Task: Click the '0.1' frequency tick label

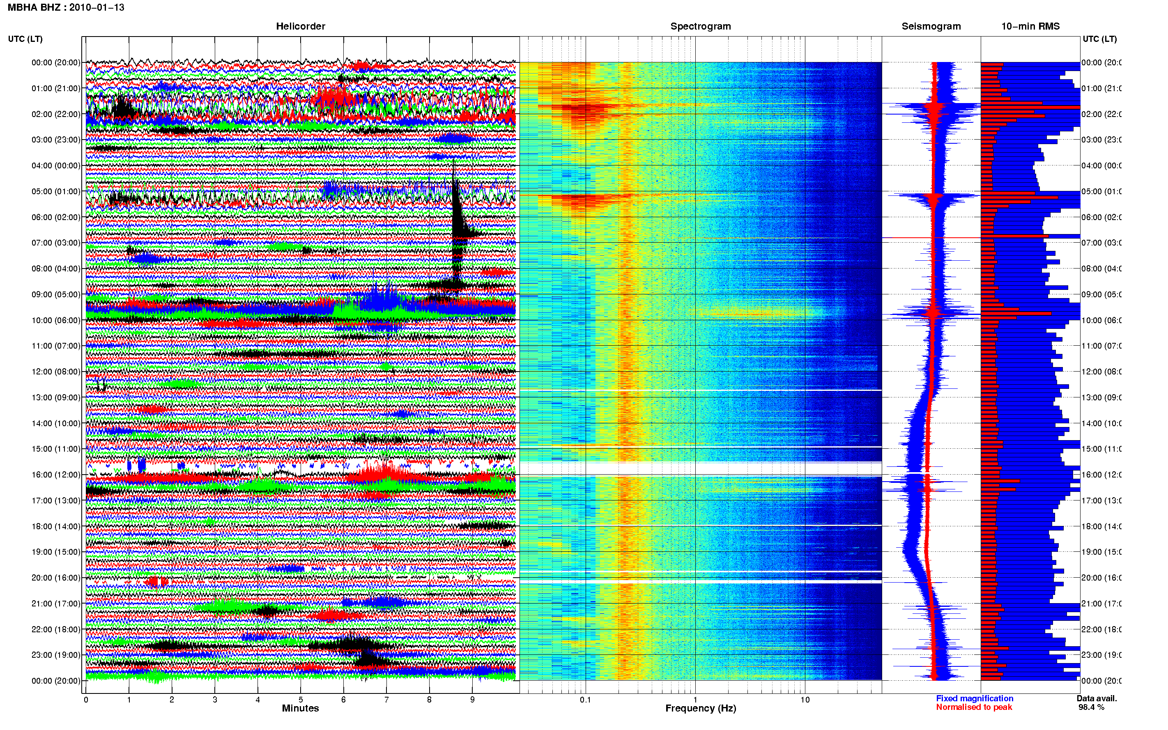Action: point(585,700)
